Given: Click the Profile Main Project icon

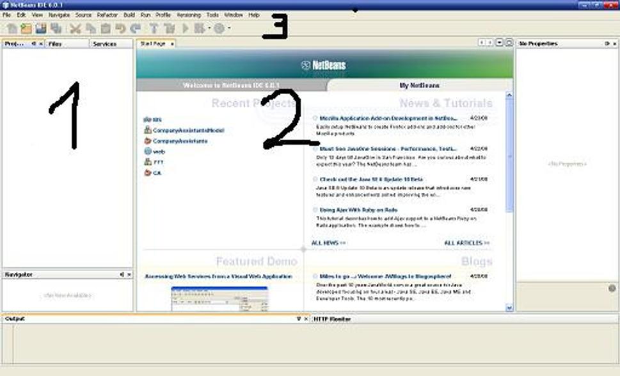Looking at the screenshot, I should 219,28.
